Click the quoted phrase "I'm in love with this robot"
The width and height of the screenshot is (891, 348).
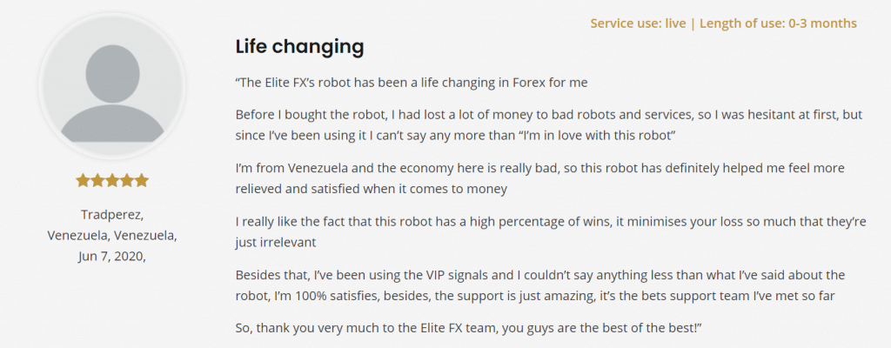point(595,137)
